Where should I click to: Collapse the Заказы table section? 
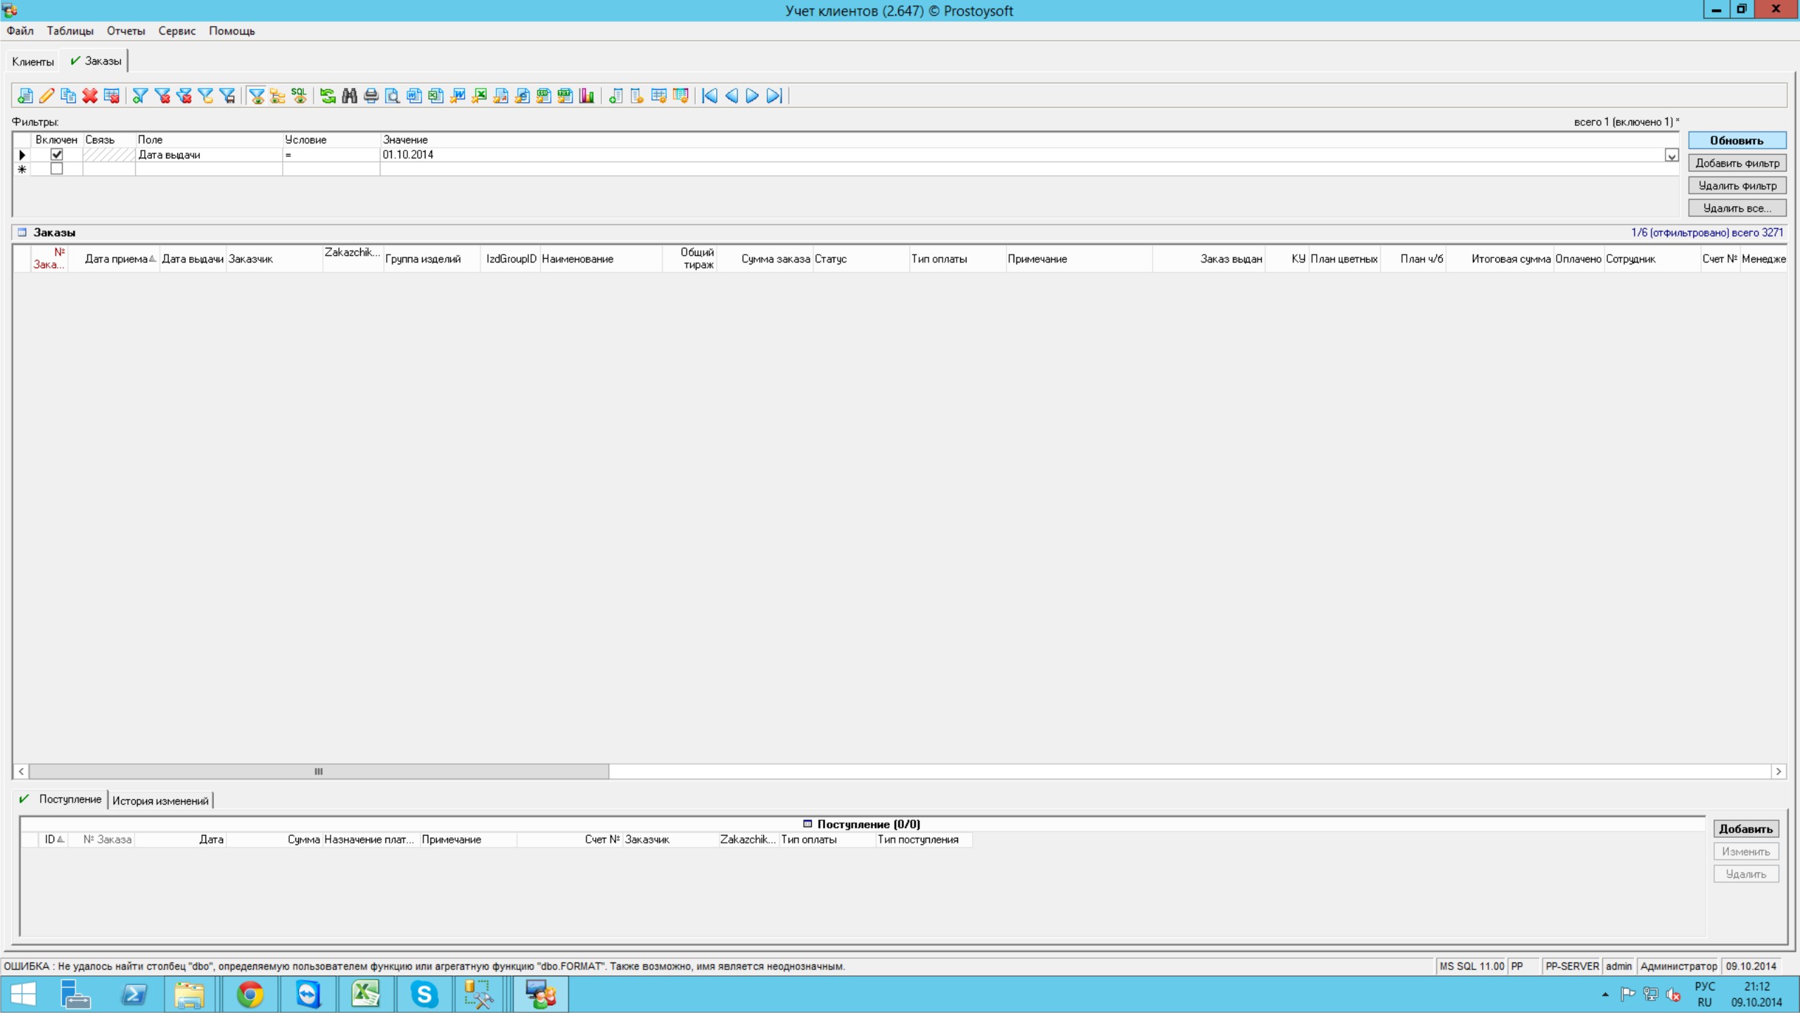pyautogui.click(x=22, y=232)
